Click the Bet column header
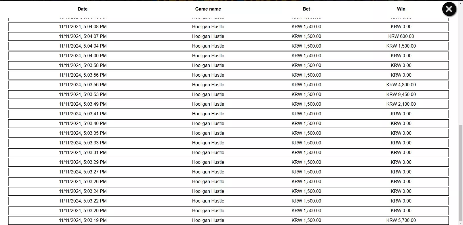The height and width of the screenshot is (225, 463). [x=306, y=9]
